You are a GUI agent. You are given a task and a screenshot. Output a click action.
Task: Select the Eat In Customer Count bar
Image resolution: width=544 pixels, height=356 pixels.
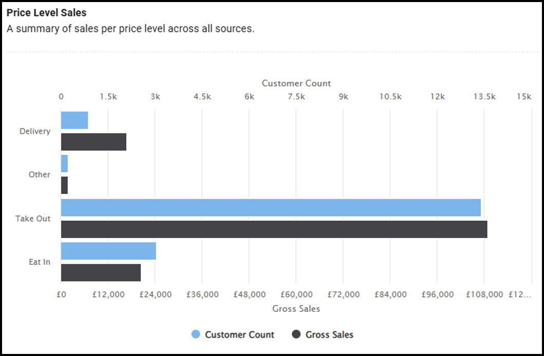pyautogui.click(x=108, y=251)
